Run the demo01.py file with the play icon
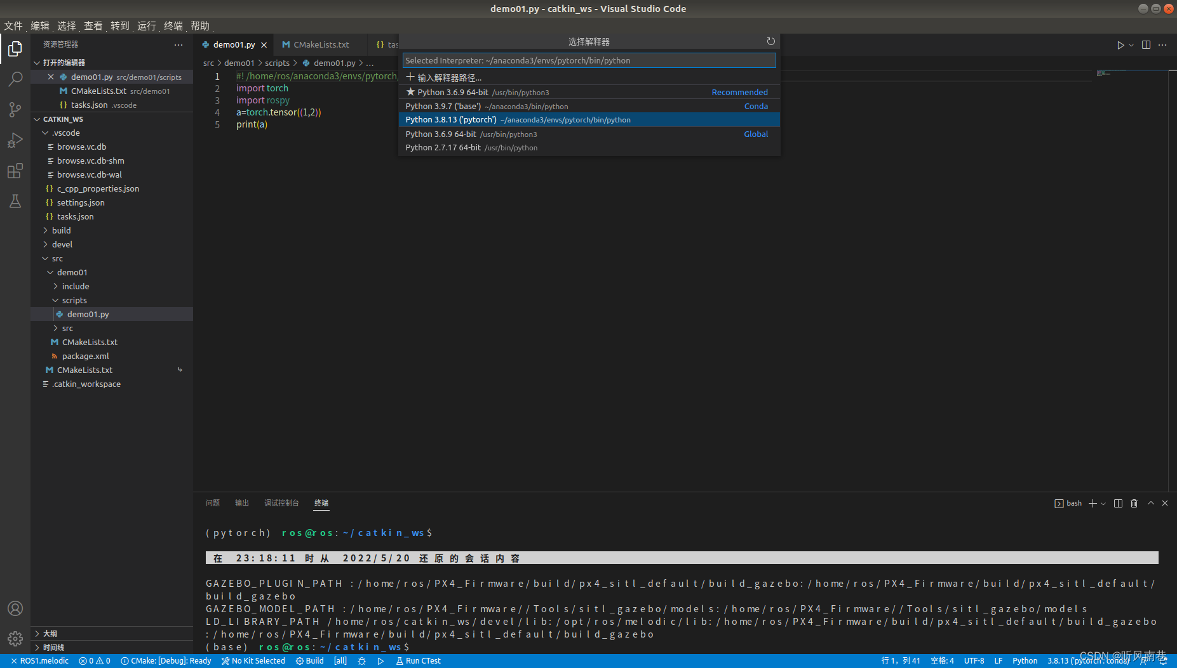 [1120, 44]
